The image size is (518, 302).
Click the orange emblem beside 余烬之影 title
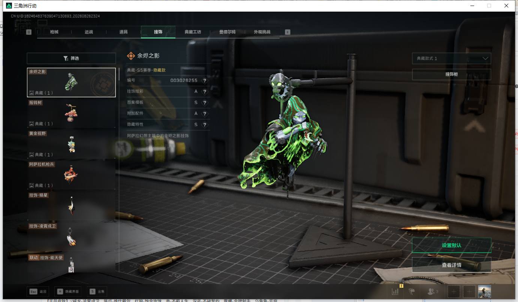131,56
